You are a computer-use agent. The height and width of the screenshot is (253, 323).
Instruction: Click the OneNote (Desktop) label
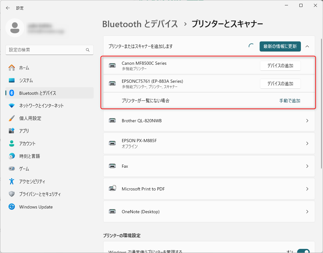point(140,212)
